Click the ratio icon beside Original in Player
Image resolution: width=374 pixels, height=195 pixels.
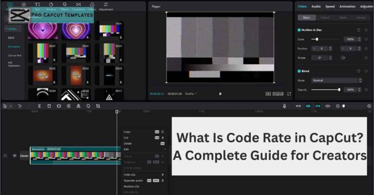coord(268,94)
